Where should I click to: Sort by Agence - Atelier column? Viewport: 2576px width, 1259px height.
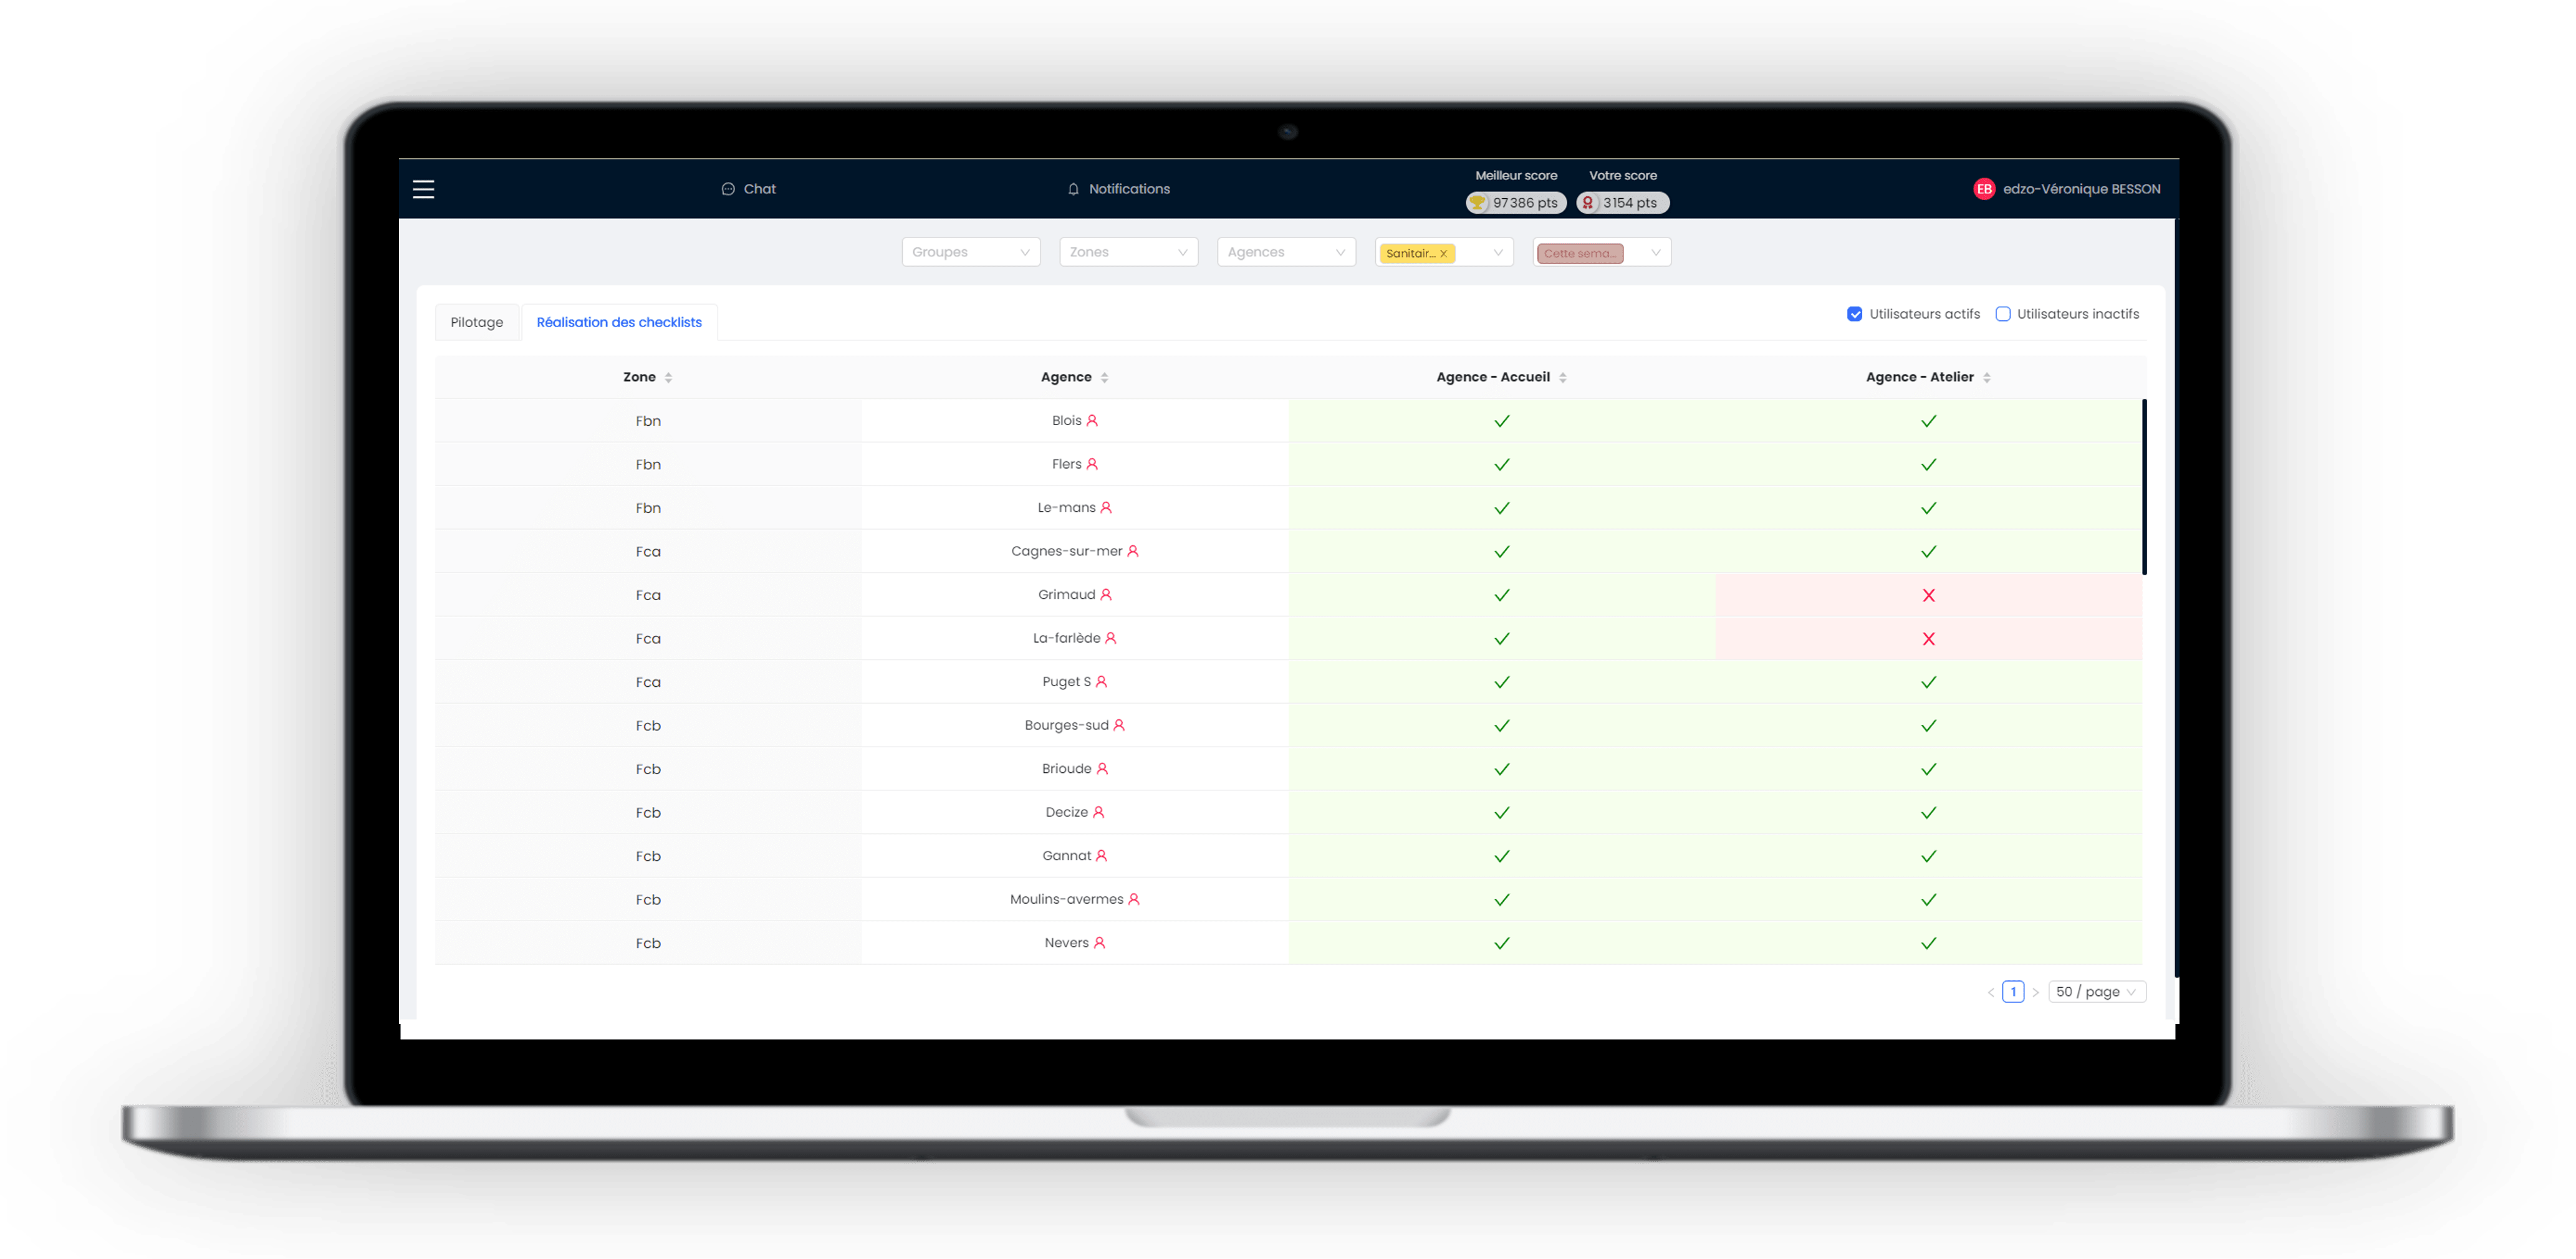[x=1928, y=377]
